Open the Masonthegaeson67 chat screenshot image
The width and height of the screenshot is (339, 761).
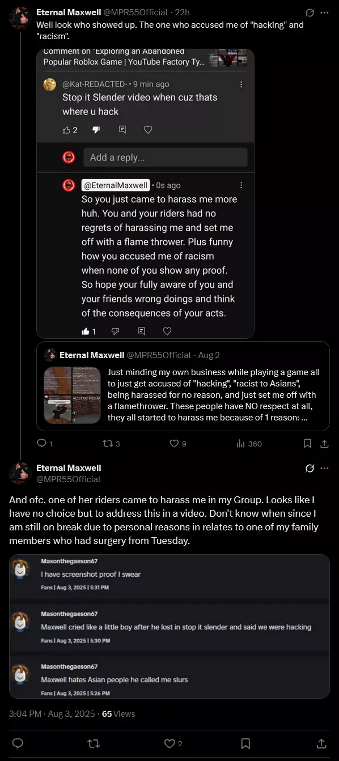coord(169,626)
